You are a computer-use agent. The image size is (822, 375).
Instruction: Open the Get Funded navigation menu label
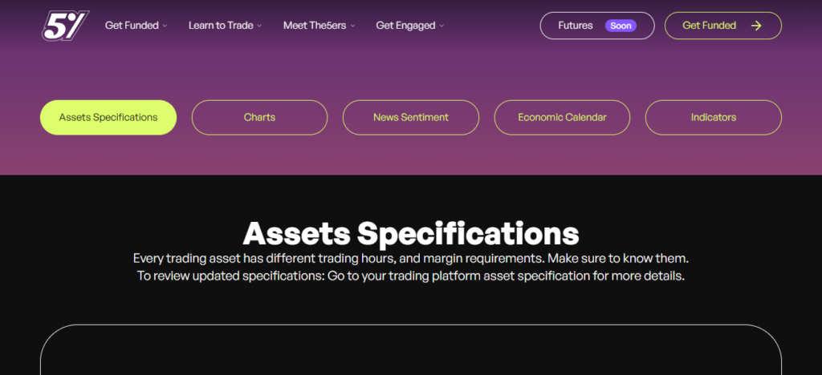132,26
